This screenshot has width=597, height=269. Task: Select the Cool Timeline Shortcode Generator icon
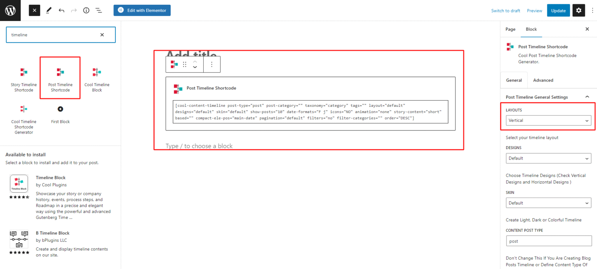(24, 110)
